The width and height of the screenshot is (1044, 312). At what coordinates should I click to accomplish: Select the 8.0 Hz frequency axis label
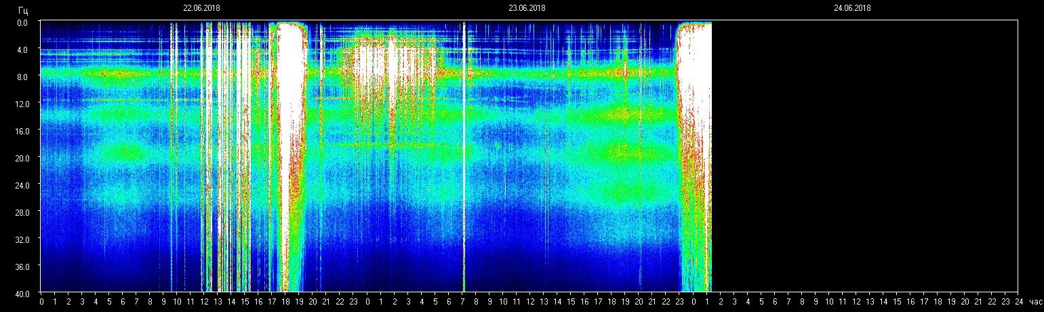pyautogui.click(x=22, y=77)
